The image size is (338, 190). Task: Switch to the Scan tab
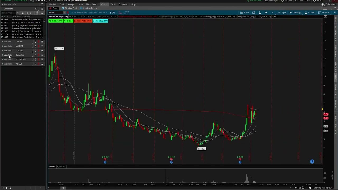point(81,4)
